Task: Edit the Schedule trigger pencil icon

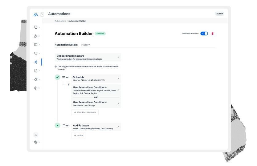Action: point(118,79)
